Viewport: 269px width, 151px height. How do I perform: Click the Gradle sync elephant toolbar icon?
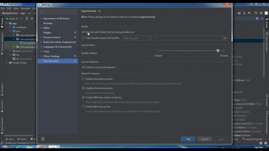tap(239, 13)
